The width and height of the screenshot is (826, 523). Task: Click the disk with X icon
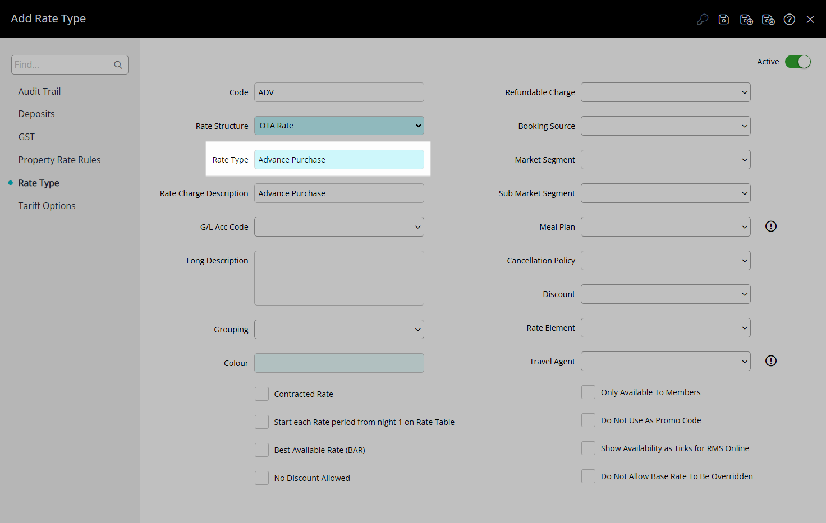(768, 20)
